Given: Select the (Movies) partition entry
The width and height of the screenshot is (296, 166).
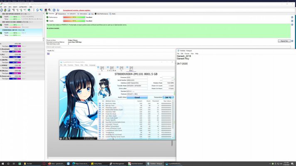Looking at the screenshot, I should (x=22, y=72).
